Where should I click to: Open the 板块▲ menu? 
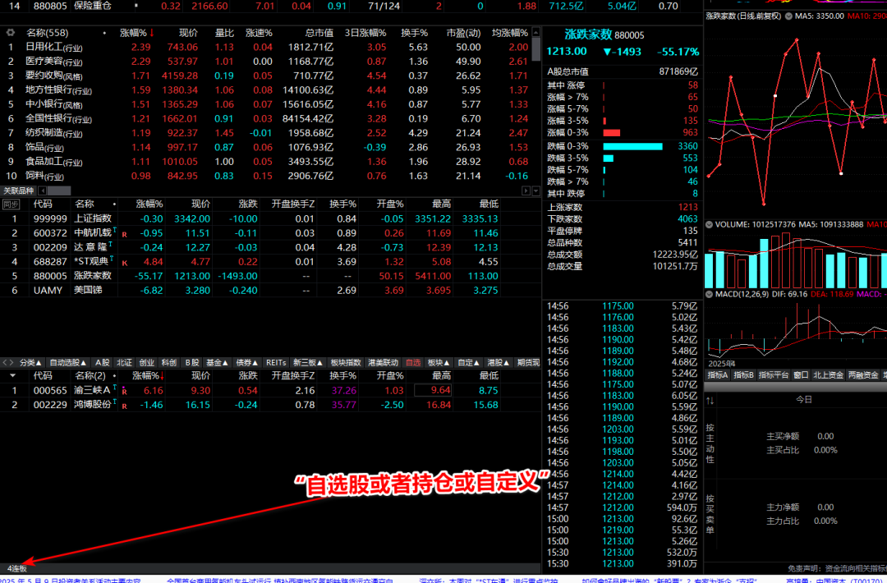pos(439,362)
